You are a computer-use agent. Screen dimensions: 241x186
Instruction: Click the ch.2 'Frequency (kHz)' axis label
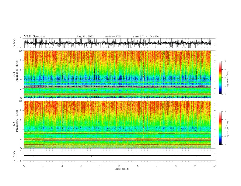(17, 121)
